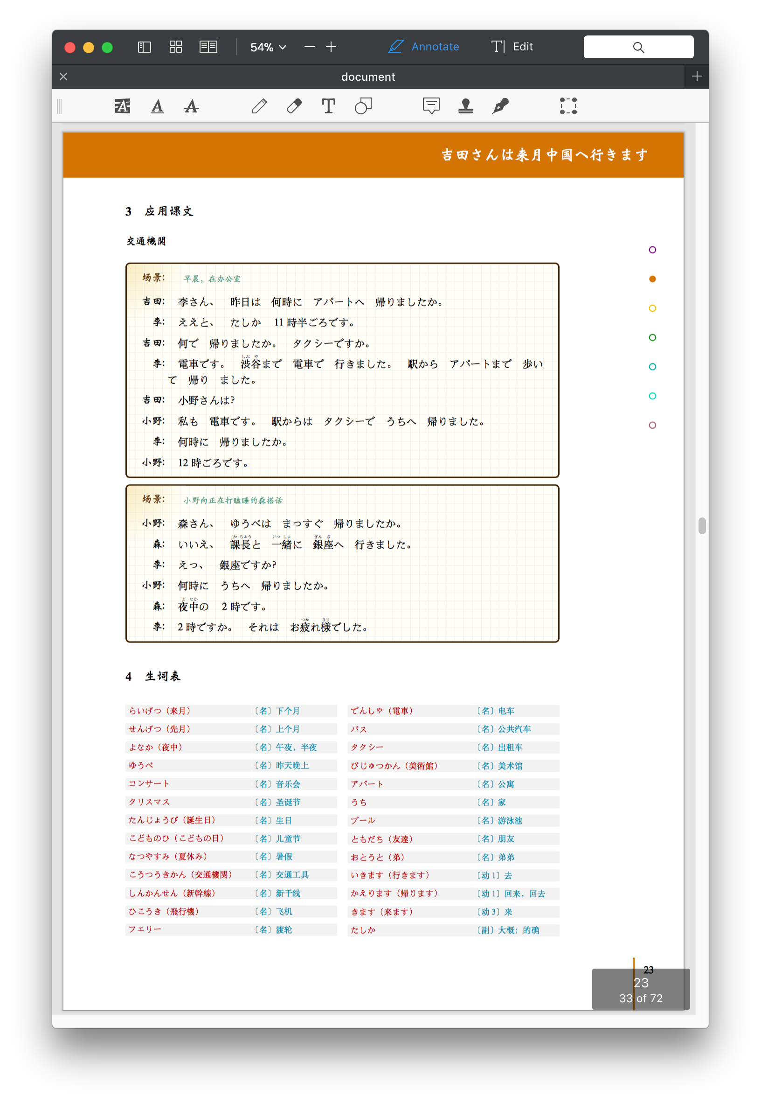The image size is (761, 1103).
Task: Click vocabulary entry バス
Action: [359, 729]
